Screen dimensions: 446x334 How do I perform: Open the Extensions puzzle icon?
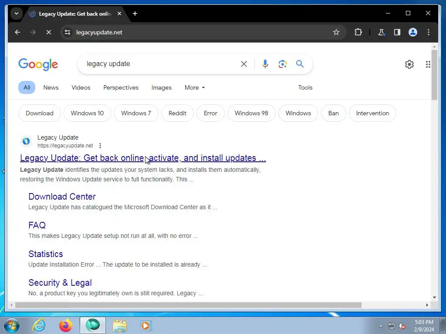click(x=358, y=32)
